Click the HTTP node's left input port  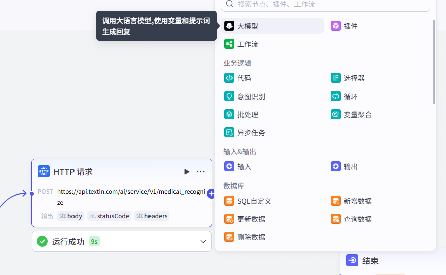tap(32, 194)
